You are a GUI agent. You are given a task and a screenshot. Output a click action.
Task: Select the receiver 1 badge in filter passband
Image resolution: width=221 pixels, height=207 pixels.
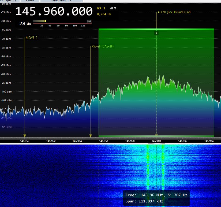(156, 34)
